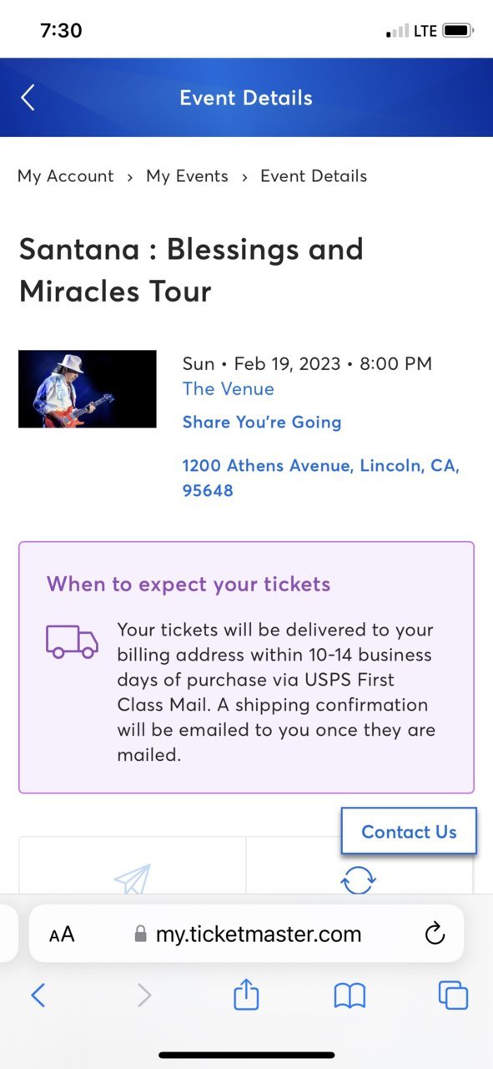Reload the page with Safari refresh icon
The width and height of the screenshot is (493, 1069).
click(435, 934)
